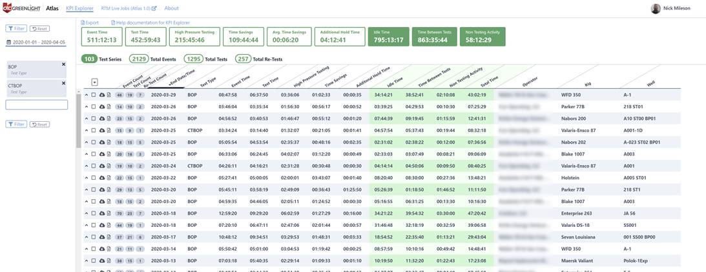Collapse the Nabors 202 row using its chevron
The height and width of the screenshot is (272, 706).
tap(87, 142)
